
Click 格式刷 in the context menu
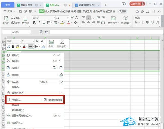point(15,75)
